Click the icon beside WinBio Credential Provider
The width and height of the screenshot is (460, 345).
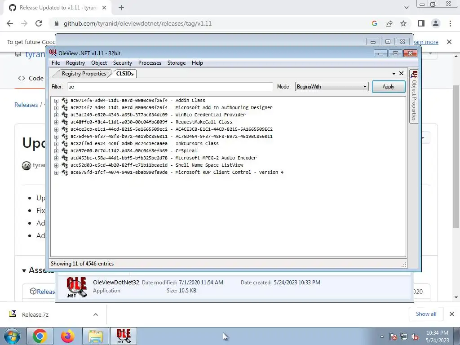coord(65,115)
